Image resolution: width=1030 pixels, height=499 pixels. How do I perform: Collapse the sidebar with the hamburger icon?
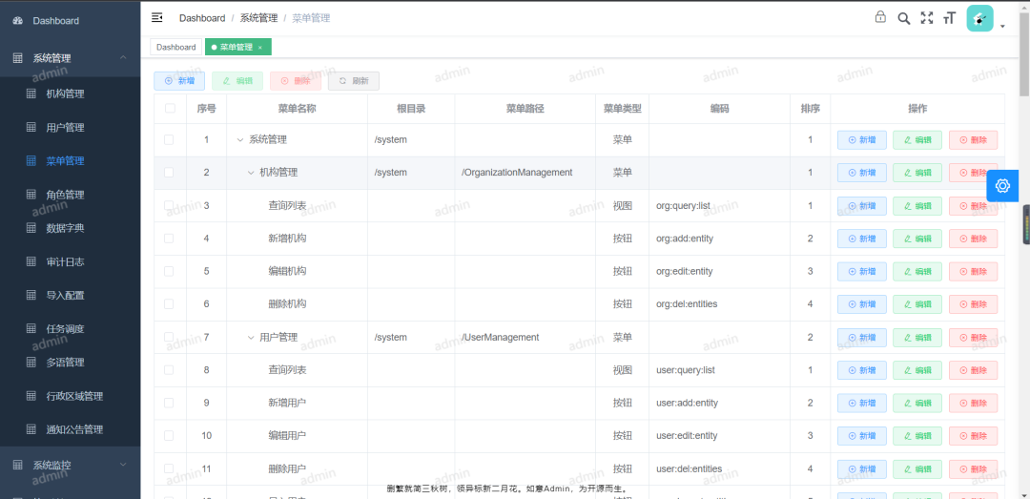pyautogui.click(x=157, y=17)
